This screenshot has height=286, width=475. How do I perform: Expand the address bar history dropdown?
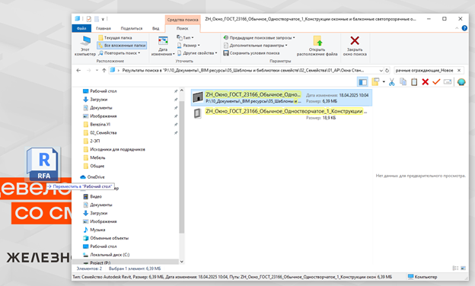381,70
